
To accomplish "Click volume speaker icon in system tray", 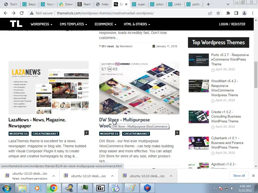I will coord(233,188).
